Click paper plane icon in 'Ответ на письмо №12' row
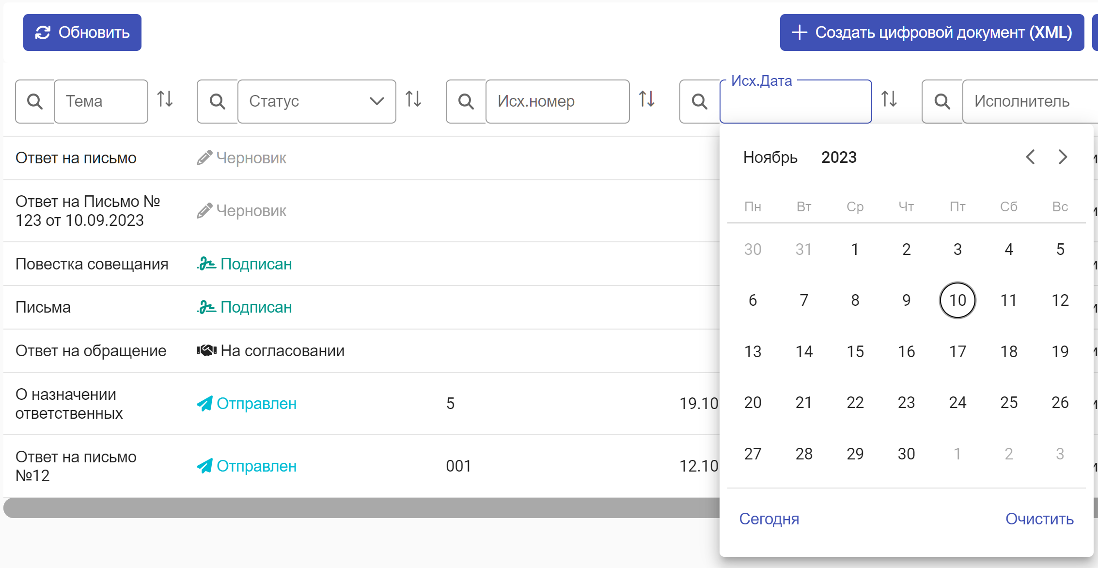The height and width of the screenshot is (568, 1098). [204, 466]
